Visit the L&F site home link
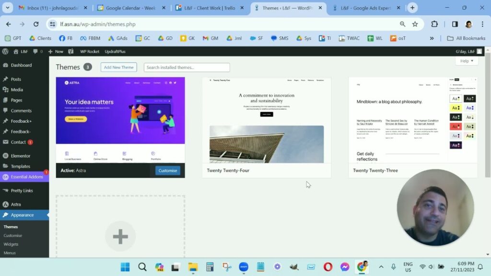 (x=21, y=51)
